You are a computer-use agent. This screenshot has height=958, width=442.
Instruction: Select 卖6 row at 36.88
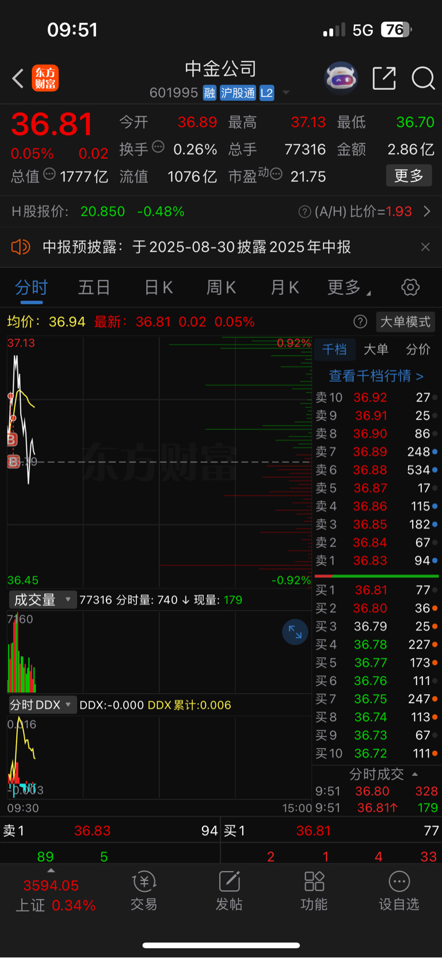377,470
